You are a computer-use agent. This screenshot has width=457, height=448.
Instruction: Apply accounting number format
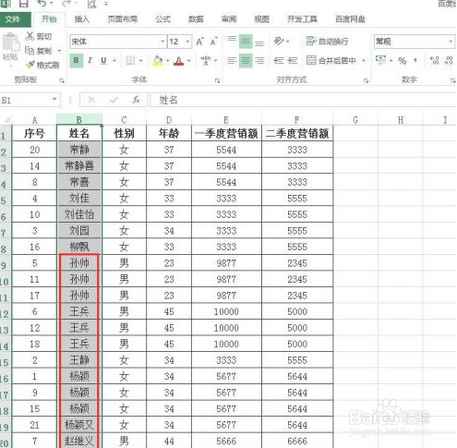click(x=381, y=60)
